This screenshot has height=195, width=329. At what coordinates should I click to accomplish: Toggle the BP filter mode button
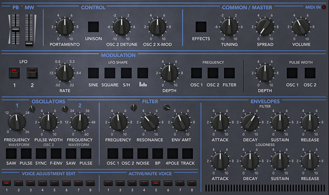157,154
